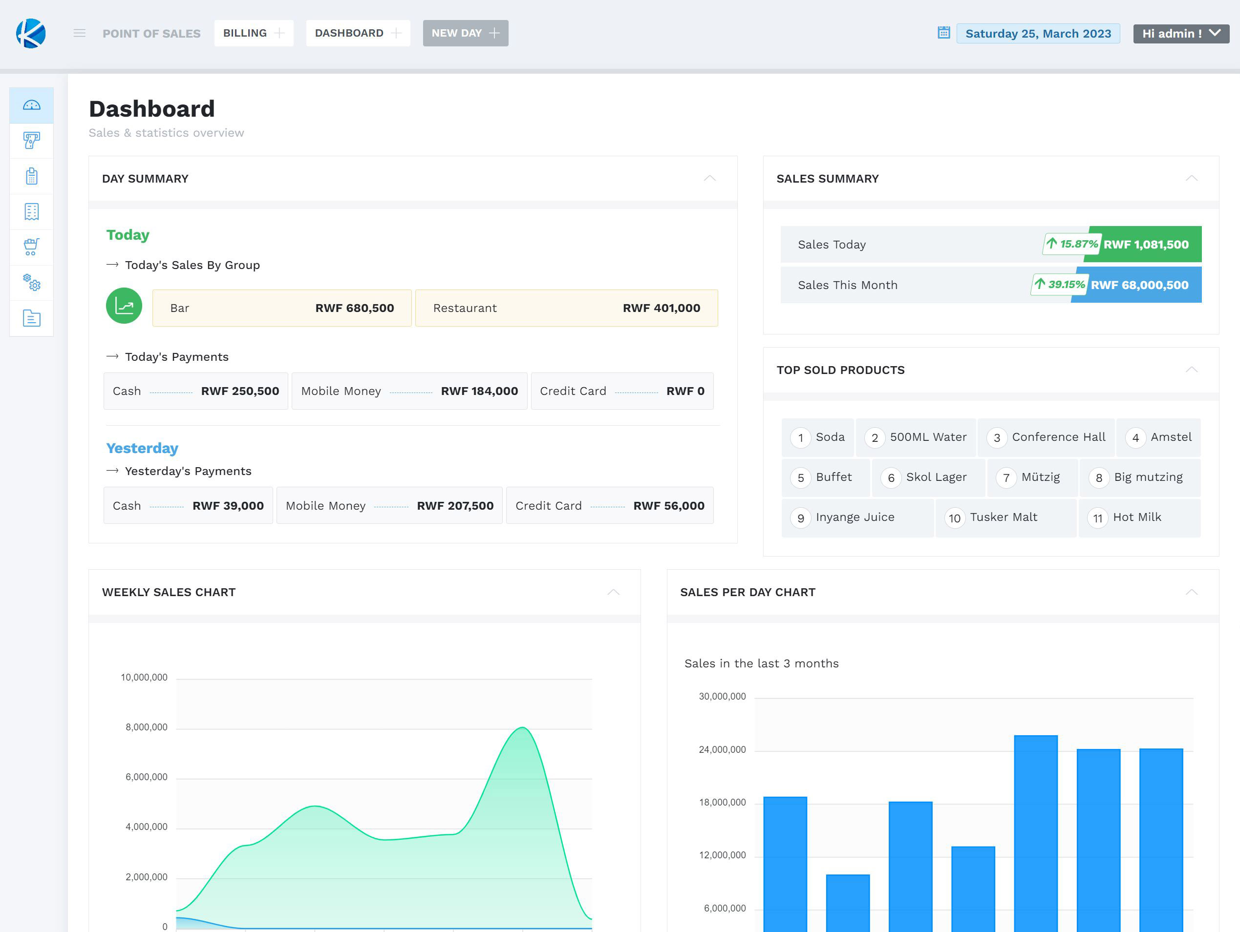This screenshot has width=1240, height=932.
Task: Open the hamburger menu next to the logo
Action: point(79,33)
